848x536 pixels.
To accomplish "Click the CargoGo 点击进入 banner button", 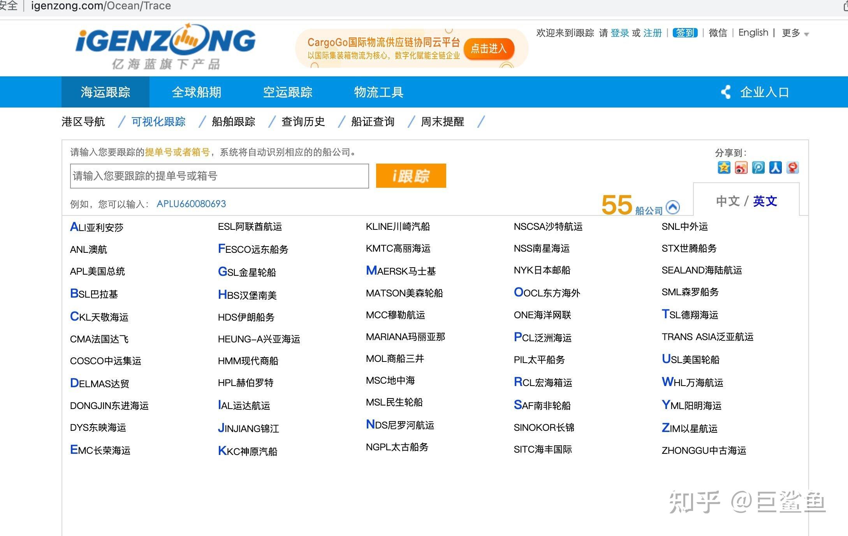I will tap(489, 49).
